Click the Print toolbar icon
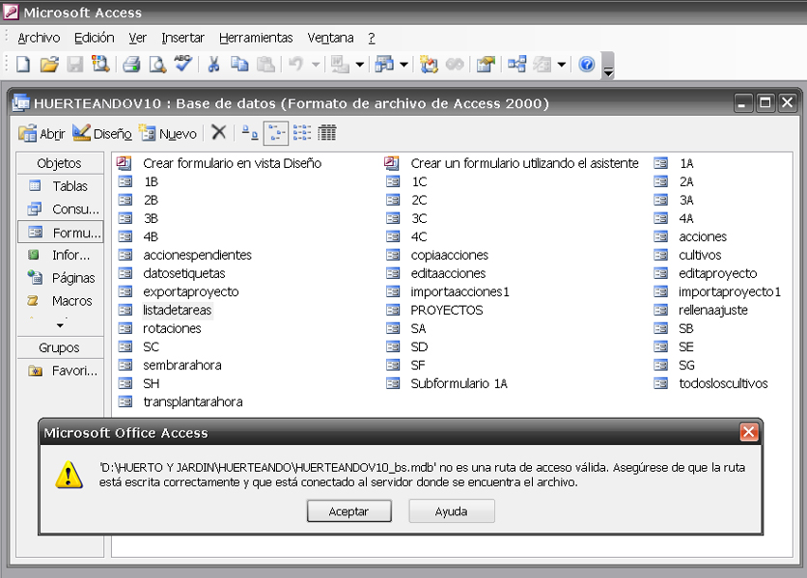Image resolution: width=807 pixels, height=578 pixels. (131, 65)
